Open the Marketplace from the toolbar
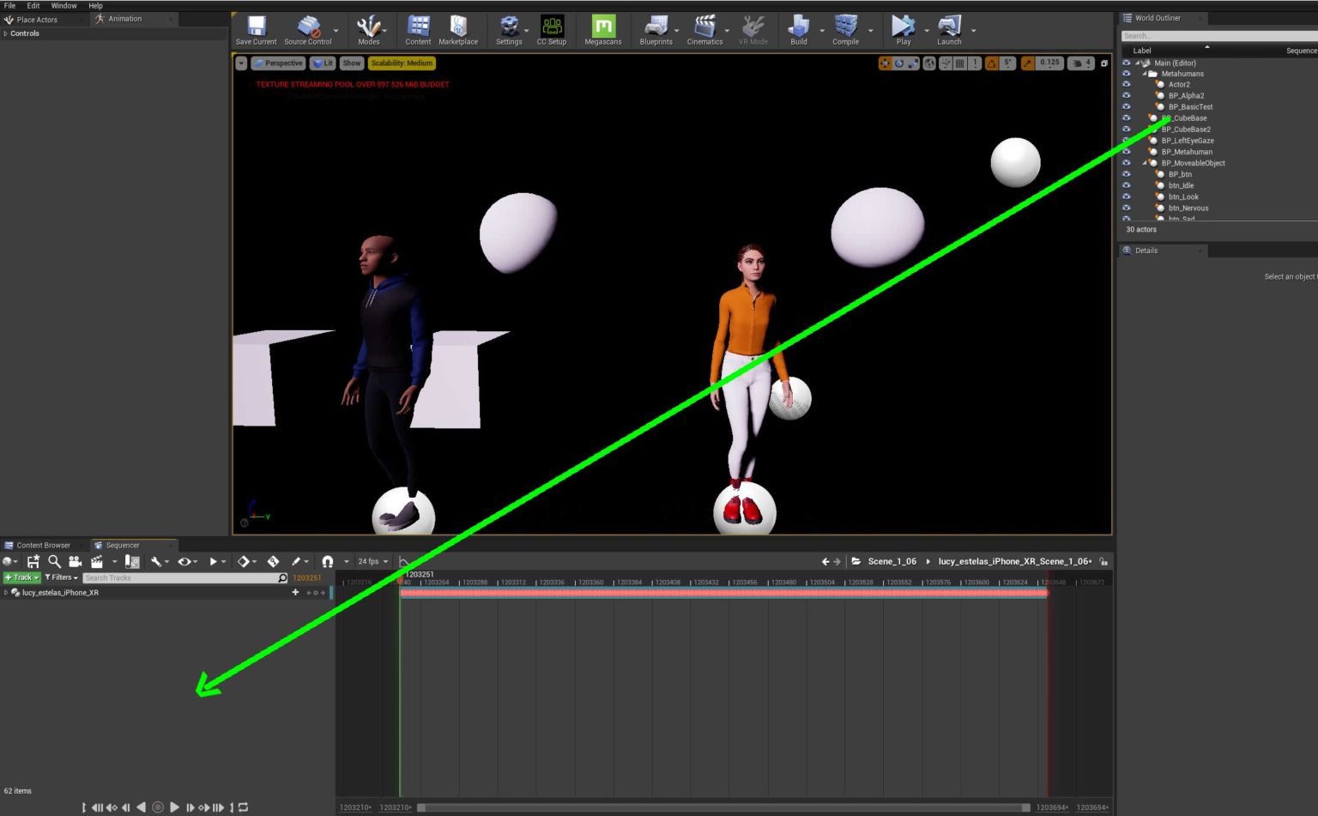Image resolution: width=1318 pixels, height=816 pixels. click(x=458, y=28)
